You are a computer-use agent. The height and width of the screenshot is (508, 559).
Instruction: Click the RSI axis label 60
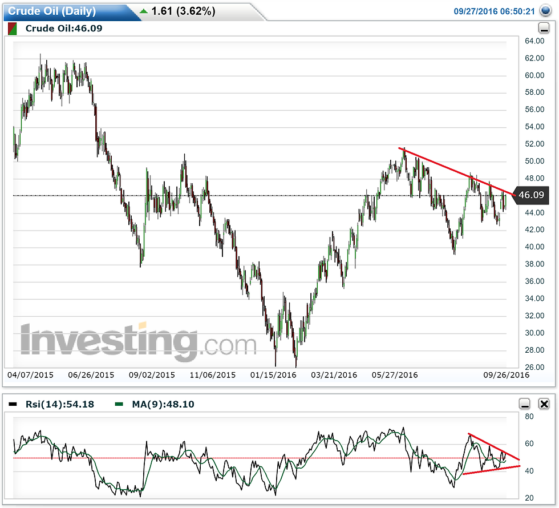(529, 444)
